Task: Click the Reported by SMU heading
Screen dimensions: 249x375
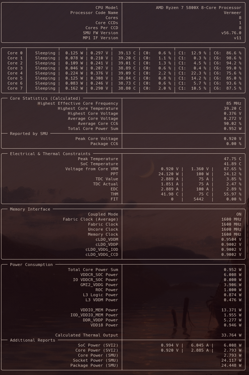Action: coord(29,134)
